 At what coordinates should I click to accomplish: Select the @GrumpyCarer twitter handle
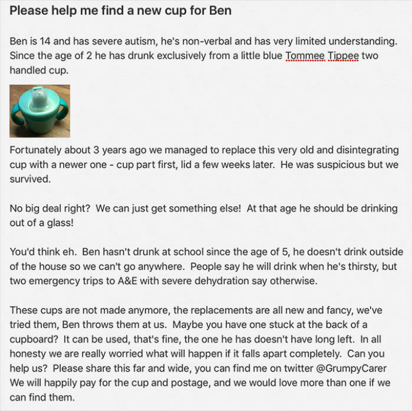point(351,368)
